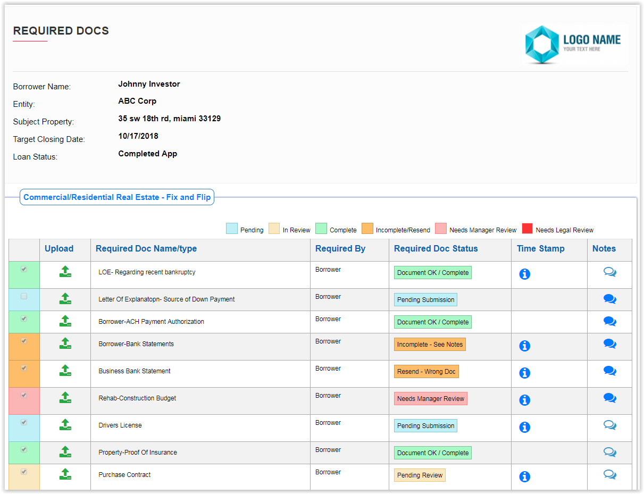Toggle checkbox for Borrower-ACH Payment Authorization
644x494 pixels.
click(x=24, y=319)
